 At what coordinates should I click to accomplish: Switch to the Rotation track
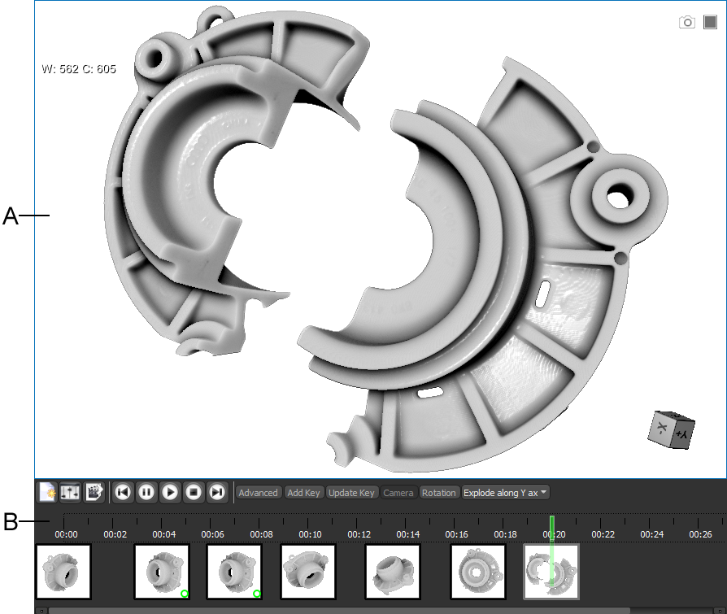tap(439, 493)
